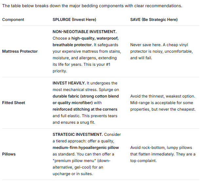Click the "Mattress Protector" row label
The image size is (201, 181).
pos(20,51)
